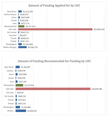This screenshot has width=110, height=118.
Task: Select the $2,940,143 data label
Action: (x=32, y=111)
